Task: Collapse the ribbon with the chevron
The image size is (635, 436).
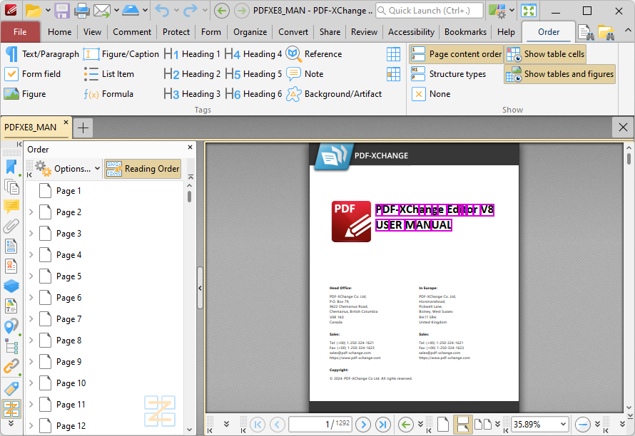Action: point(627,31)
